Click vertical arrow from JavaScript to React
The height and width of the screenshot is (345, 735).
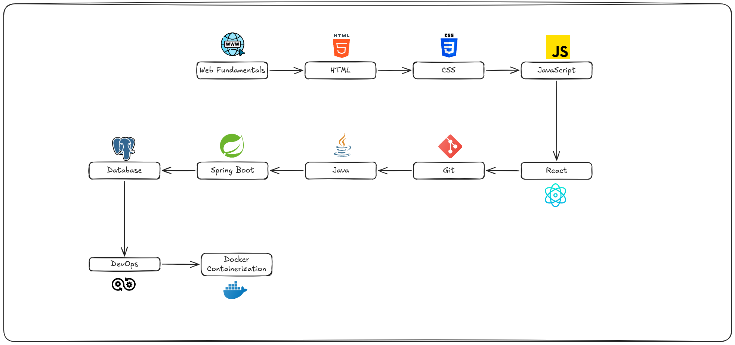pos(557,121)
